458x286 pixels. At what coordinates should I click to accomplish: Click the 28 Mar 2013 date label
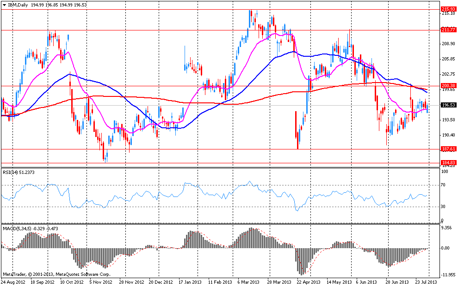pos(279,282)
